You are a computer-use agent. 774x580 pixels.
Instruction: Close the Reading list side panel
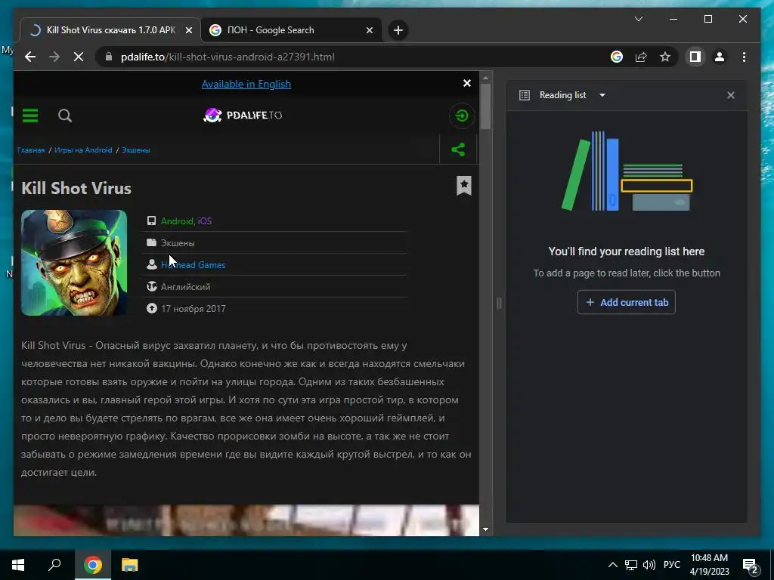[731, 95]
